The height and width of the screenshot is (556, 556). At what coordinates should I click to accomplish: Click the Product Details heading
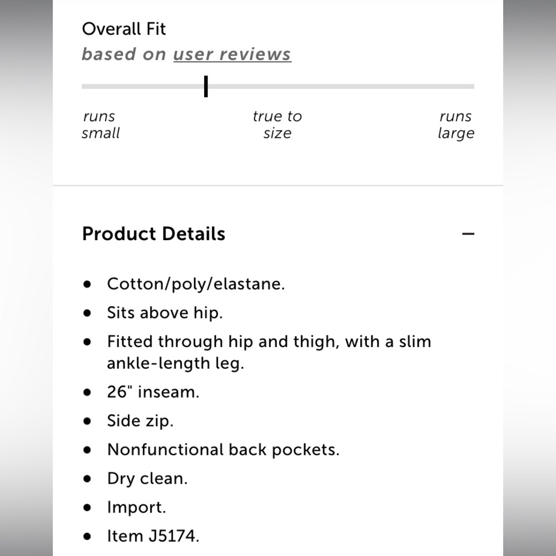coord(153,234)
